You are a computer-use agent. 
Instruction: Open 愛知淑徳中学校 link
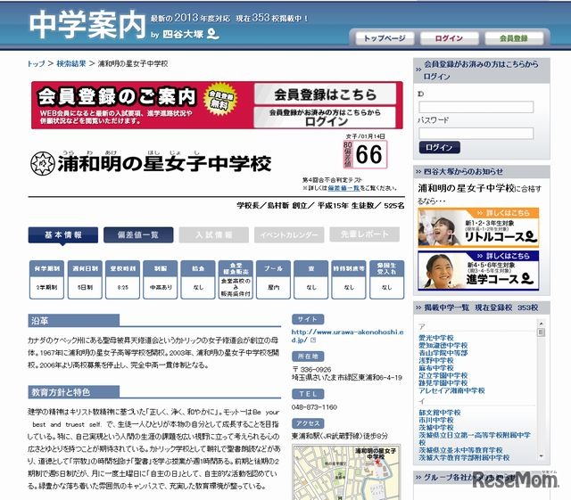[x=443, y=345]
